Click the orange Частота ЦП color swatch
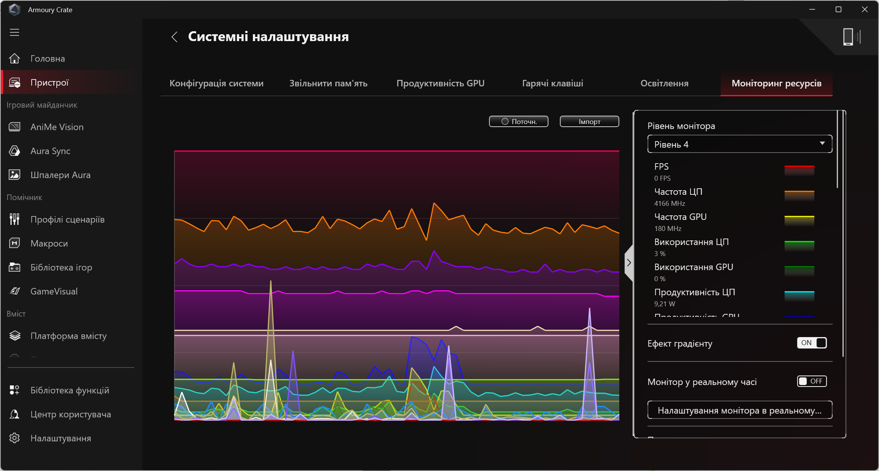The height and width of the screenshot is (471, 879). pos(799,195)
